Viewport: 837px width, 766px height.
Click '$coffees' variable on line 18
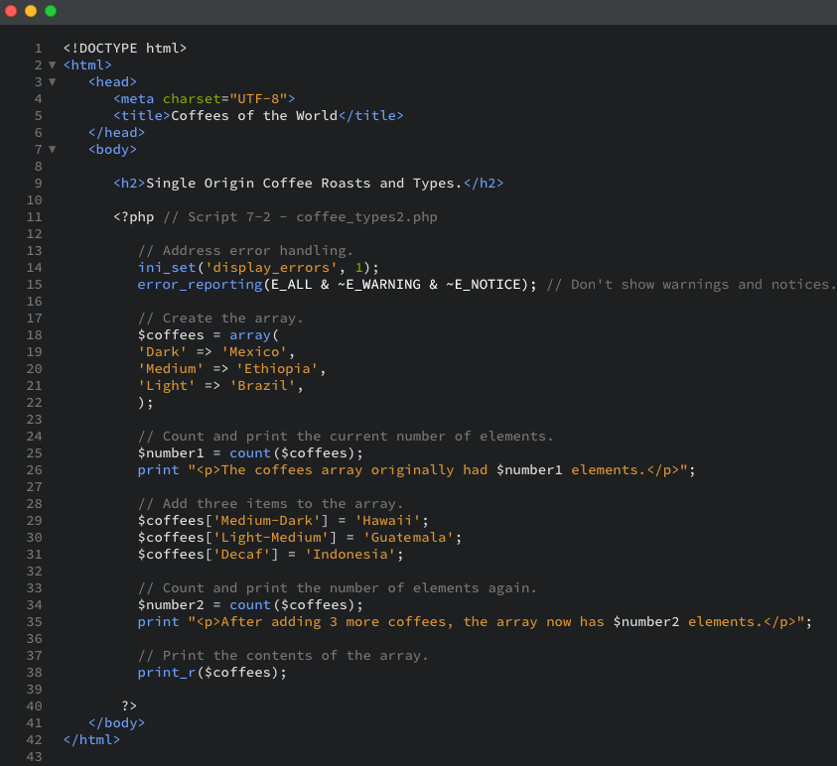[171, 335]
